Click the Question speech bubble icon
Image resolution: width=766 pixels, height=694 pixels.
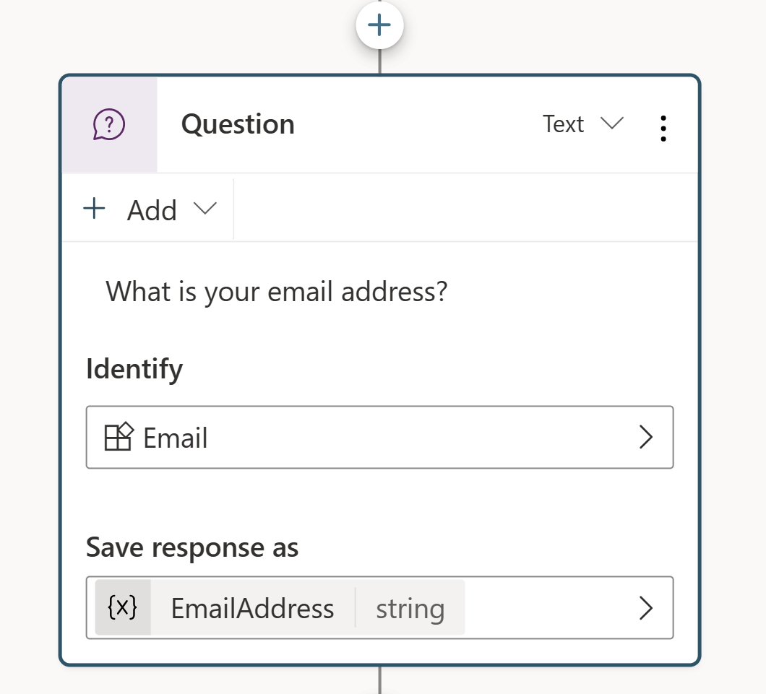click(109, 124)
